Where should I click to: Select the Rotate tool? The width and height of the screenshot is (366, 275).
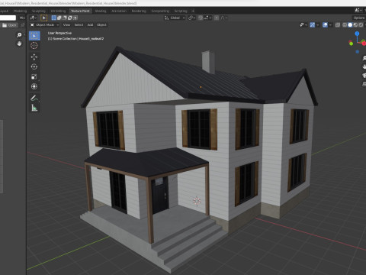[x=34, y=66]
